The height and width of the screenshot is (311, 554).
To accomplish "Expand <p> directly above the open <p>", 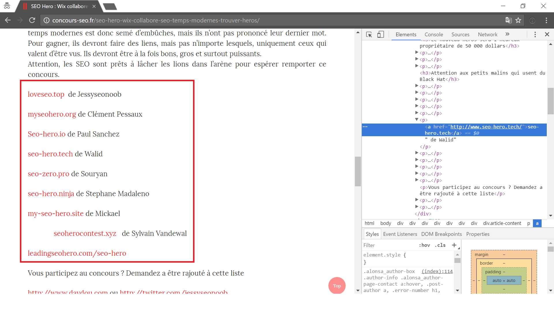I will click(417, 113).
